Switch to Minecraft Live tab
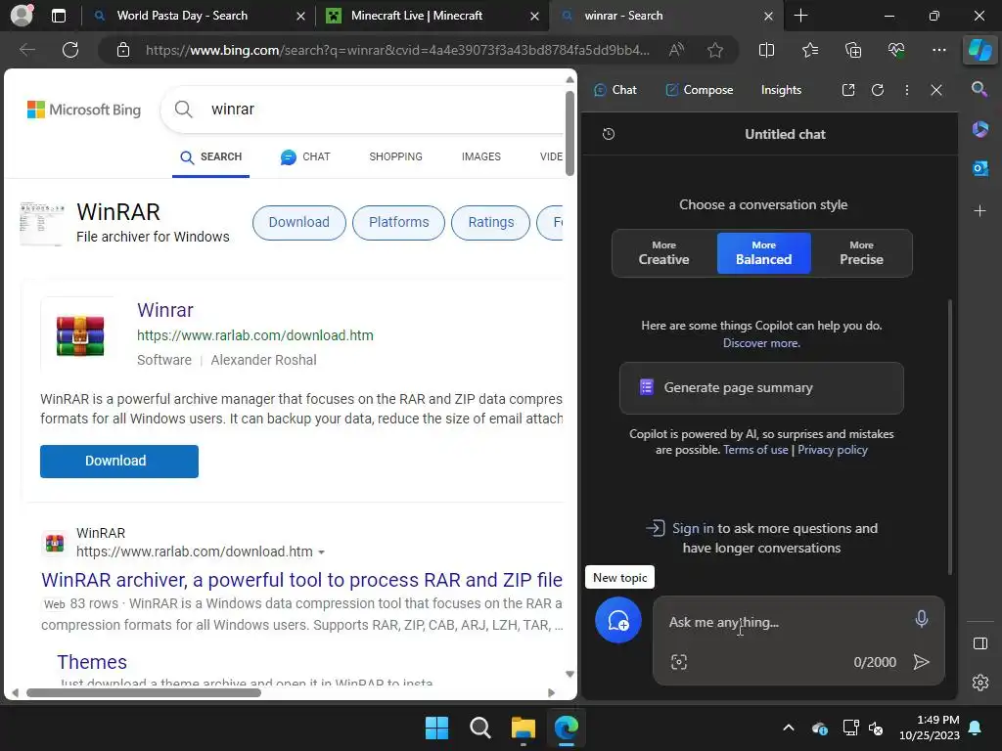1002x751 pixels. pyautogui.click(x=417, y=16)
